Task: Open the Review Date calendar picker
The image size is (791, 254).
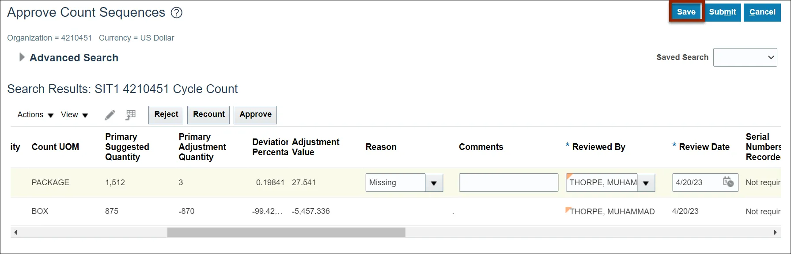Action: (x=728, y=182)
